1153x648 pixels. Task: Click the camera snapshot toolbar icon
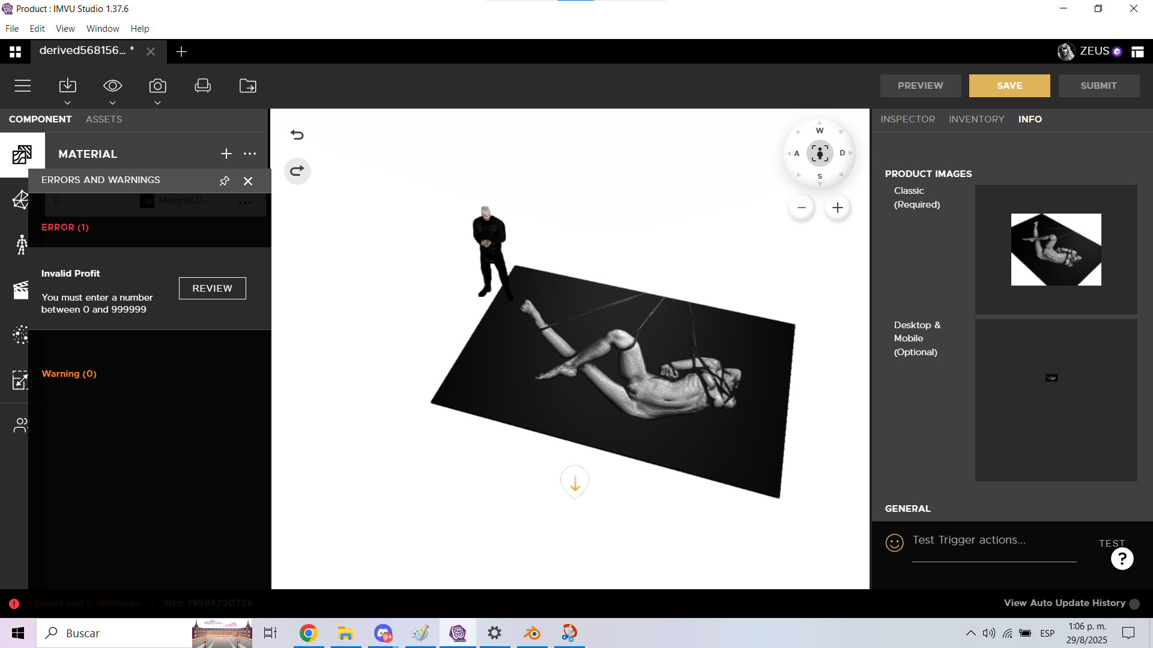(157, 86)
